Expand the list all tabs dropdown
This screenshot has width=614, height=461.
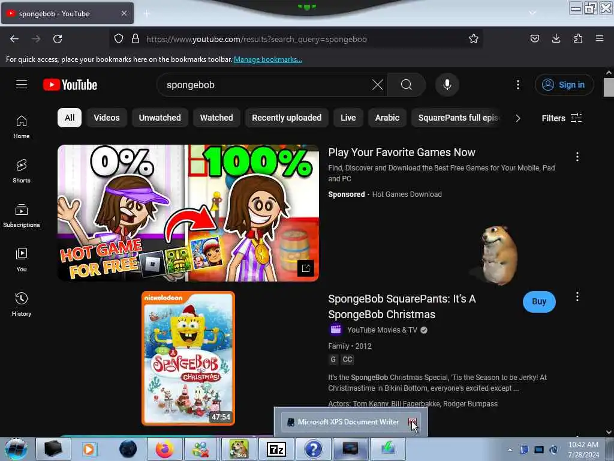[x=532, y=13]
